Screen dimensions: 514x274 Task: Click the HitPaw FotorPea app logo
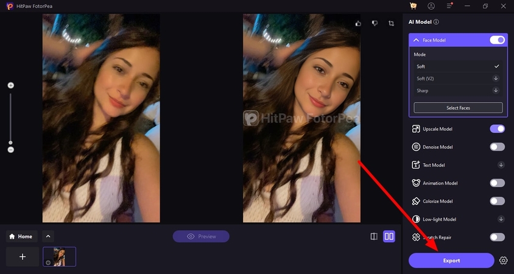click(10, 6)
